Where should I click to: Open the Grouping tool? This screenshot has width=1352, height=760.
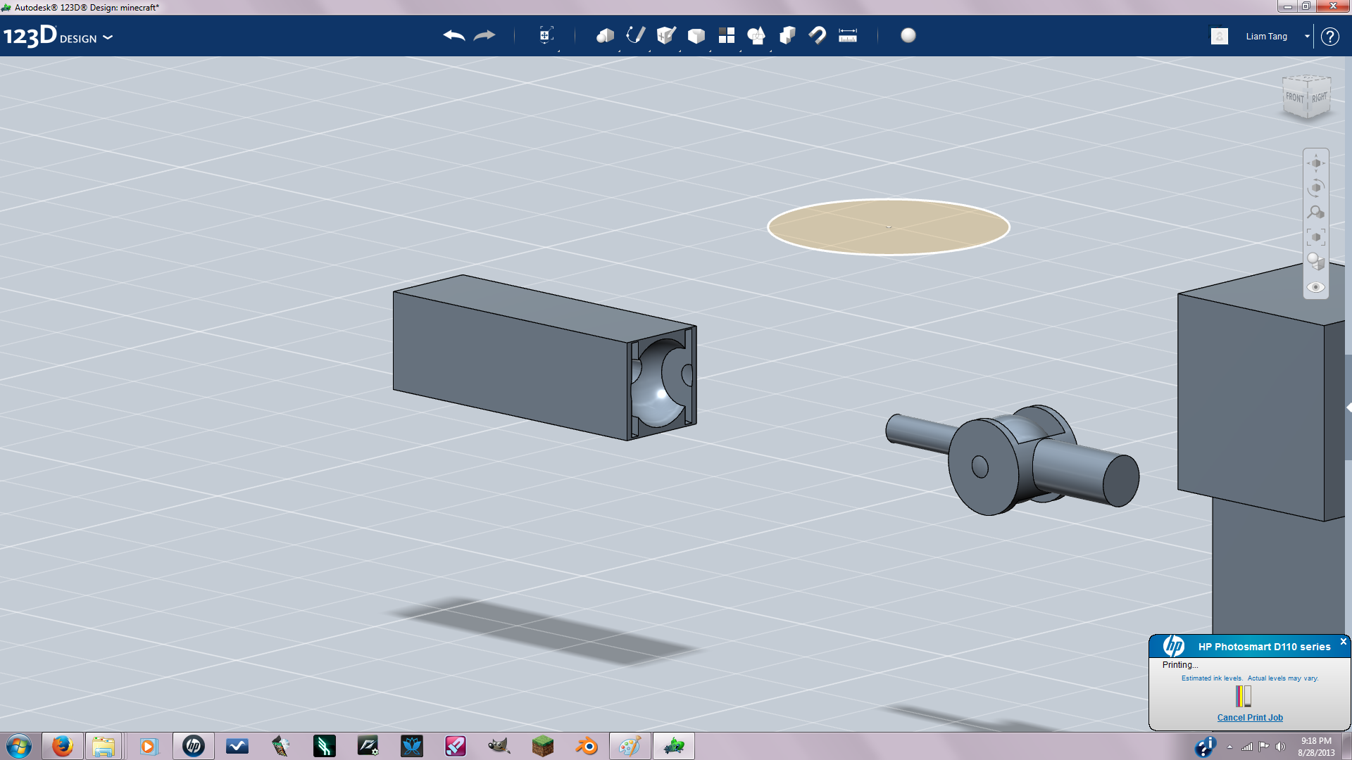click(756, 35)
